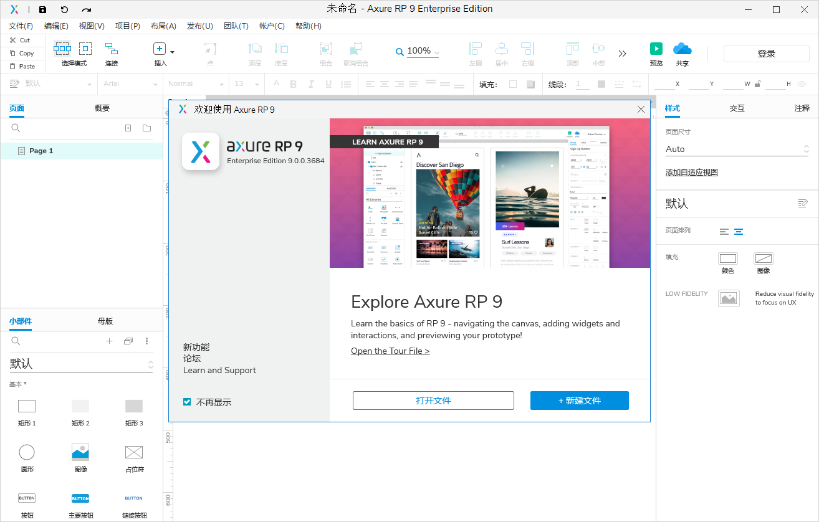Click the Paste clipboard button
Viewport: 819px width, 522px height.
coord(22,66)
